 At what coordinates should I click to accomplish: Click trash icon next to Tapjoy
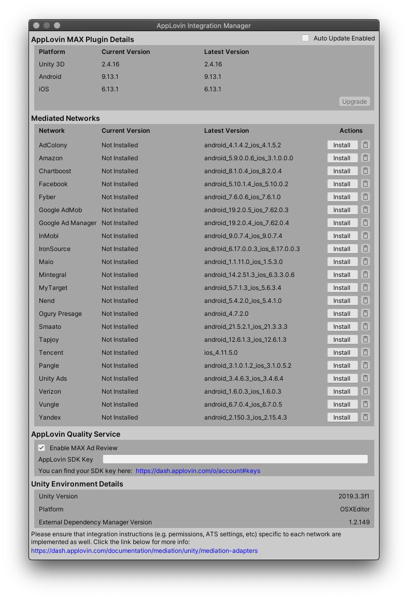point(365,339)
